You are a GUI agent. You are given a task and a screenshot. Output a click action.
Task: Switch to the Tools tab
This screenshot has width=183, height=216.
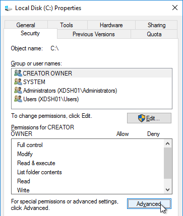coord(67,25)
